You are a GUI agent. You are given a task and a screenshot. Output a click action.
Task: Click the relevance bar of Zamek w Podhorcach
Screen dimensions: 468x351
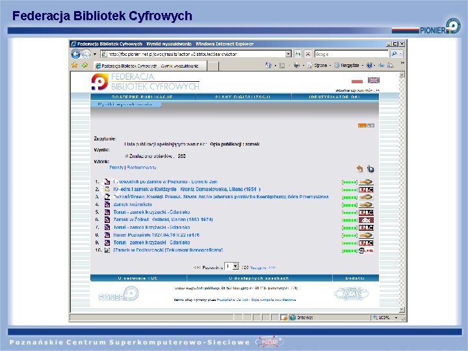350,251
